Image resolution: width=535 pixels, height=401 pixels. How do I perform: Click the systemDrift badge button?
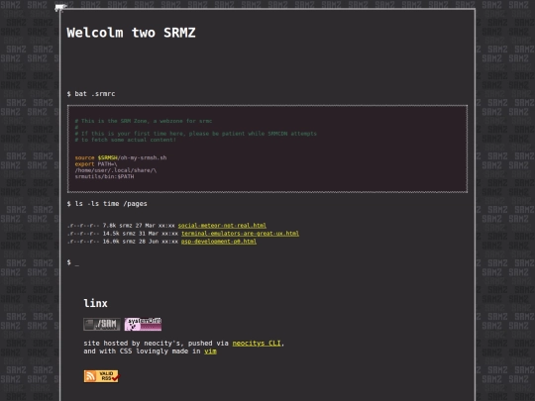[x=143, y=325]
